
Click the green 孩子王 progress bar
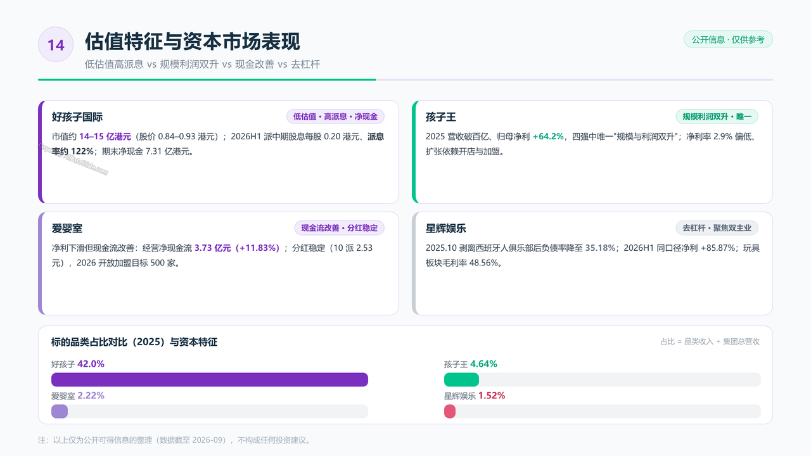tap(461, 379)
